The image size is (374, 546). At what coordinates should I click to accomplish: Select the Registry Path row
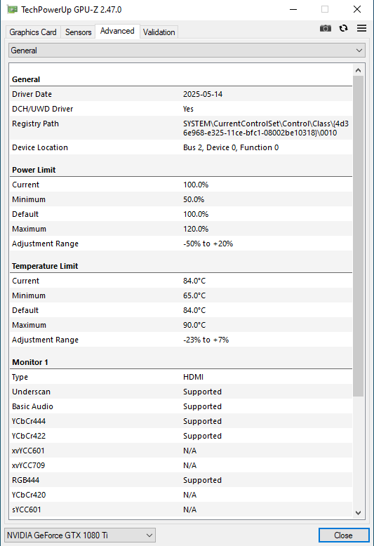pyautogui.click(x=181, y=128)
